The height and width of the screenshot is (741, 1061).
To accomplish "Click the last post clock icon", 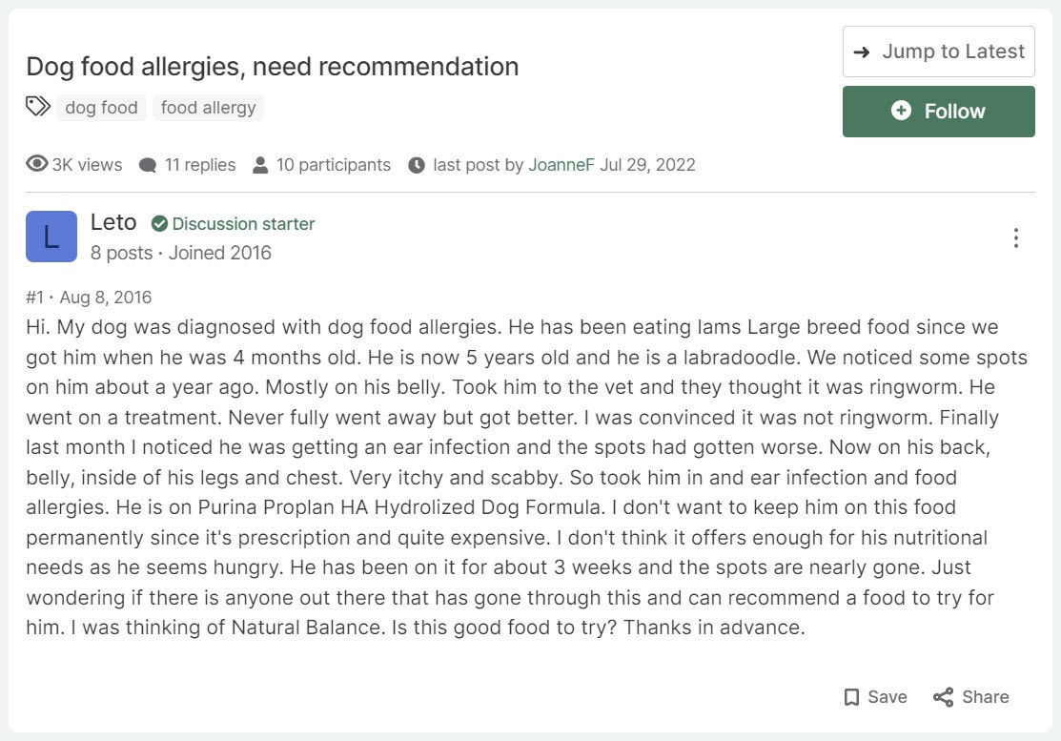I will [416, 165].
